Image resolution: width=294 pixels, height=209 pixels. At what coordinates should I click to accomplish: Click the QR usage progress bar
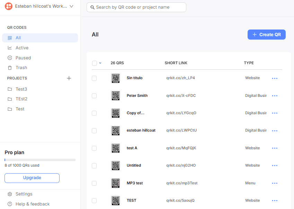40,160
